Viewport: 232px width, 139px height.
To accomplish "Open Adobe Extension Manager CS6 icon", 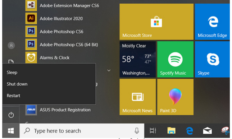I will click(31, 5).
